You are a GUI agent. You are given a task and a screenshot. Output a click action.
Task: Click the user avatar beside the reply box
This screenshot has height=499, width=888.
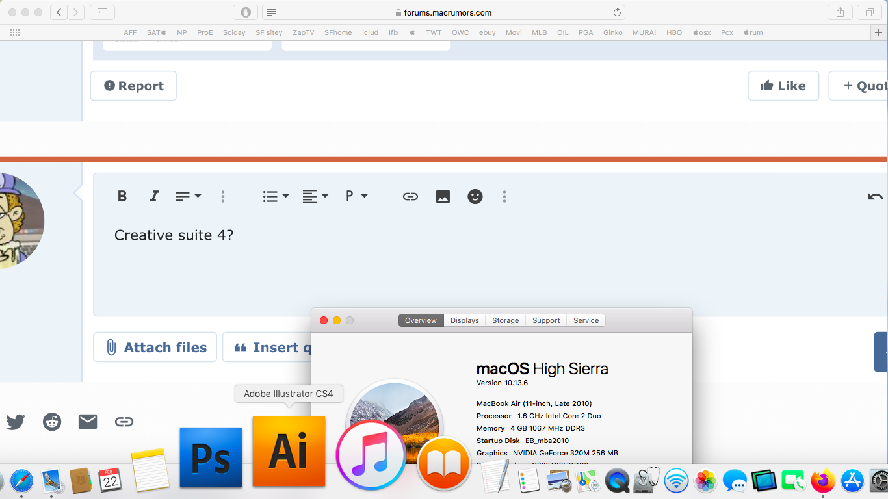pyautogui.click(x=22, y=221)
